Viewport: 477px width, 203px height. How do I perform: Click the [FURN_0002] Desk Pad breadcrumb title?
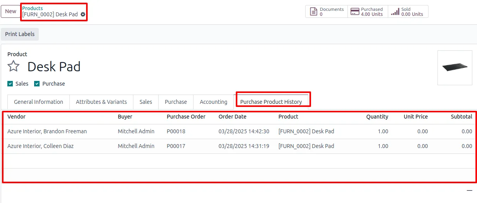(50, 14)
